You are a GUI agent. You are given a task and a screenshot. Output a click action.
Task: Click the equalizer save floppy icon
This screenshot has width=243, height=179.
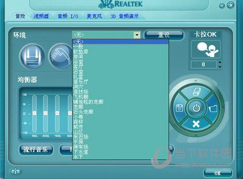(179, 108)
